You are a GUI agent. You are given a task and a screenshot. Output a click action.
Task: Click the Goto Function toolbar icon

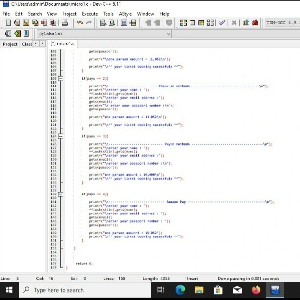click(124, 23)
